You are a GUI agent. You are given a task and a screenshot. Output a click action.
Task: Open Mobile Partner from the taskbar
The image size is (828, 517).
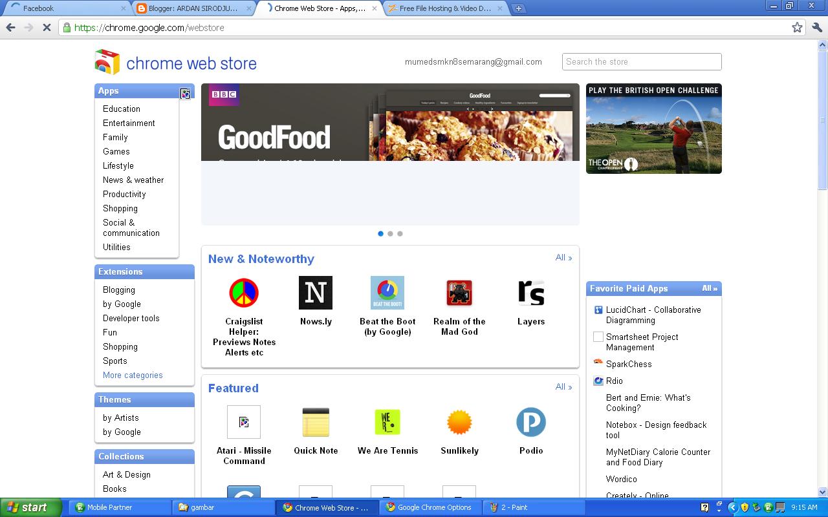[x=119, y=507]
